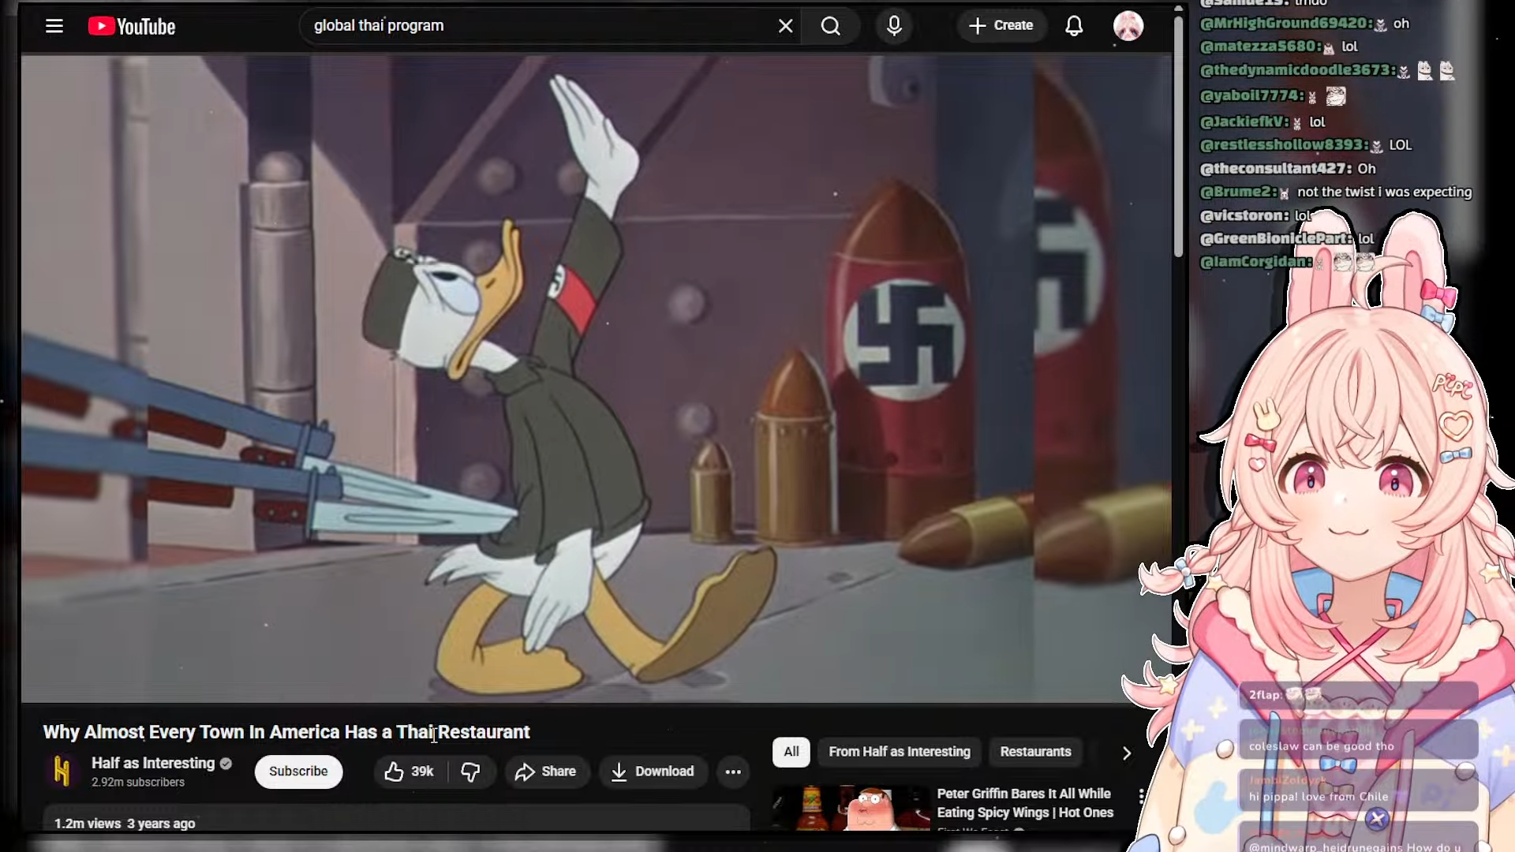Open Peter Griffin Hot Ones thumbnail
Image resolution: width=1515 pixels, height=852 pixels.
851,808
